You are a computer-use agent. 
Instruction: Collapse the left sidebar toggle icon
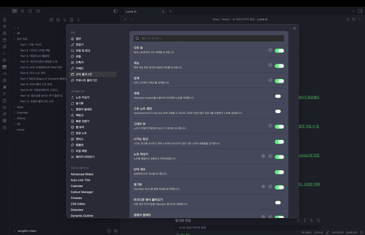point(115,11)
